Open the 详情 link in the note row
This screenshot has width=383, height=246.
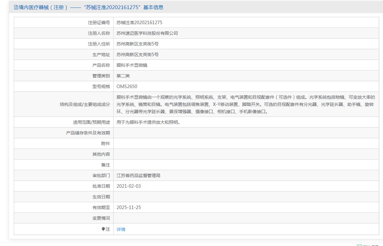(121, 229)
